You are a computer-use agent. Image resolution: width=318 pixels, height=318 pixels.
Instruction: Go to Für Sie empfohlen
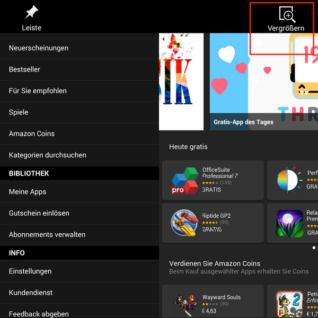[79, 91]
